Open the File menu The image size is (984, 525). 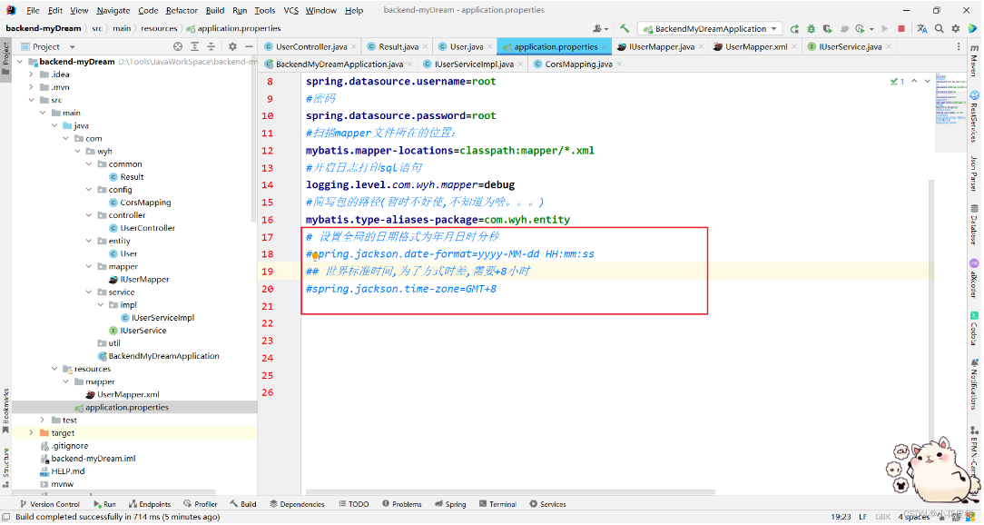coord(33,10)
